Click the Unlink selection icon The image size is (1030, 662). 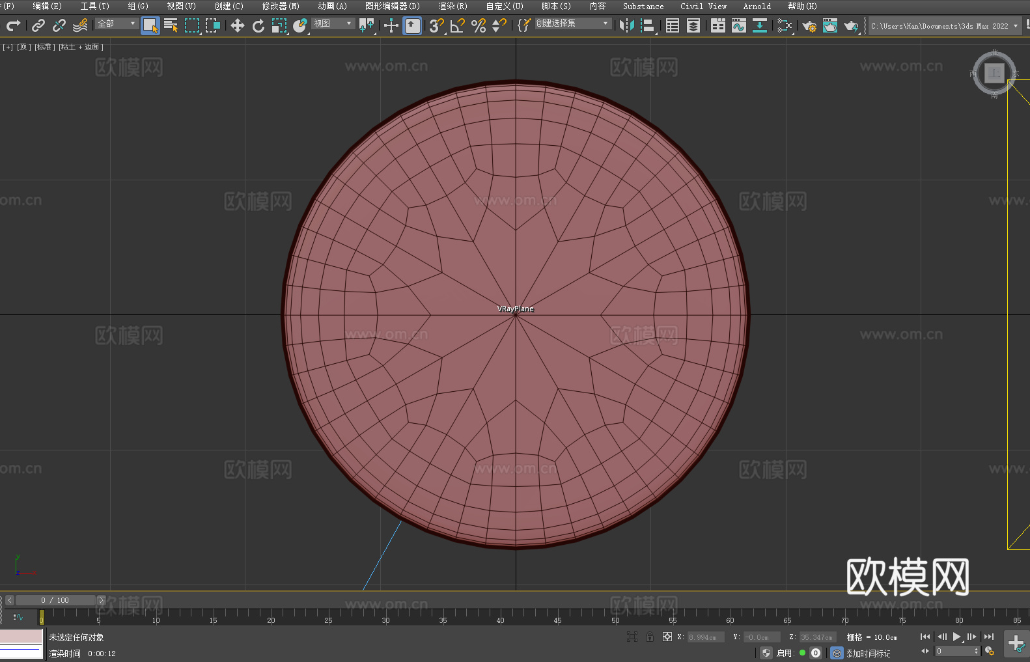(59, 25)
